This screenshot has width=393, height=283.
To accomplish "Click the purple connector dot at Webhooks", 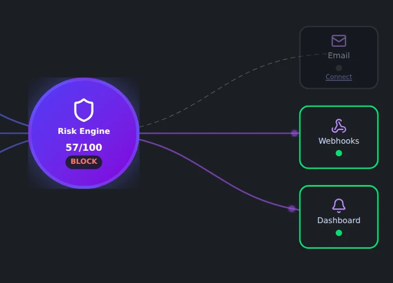I will (294, 133).
